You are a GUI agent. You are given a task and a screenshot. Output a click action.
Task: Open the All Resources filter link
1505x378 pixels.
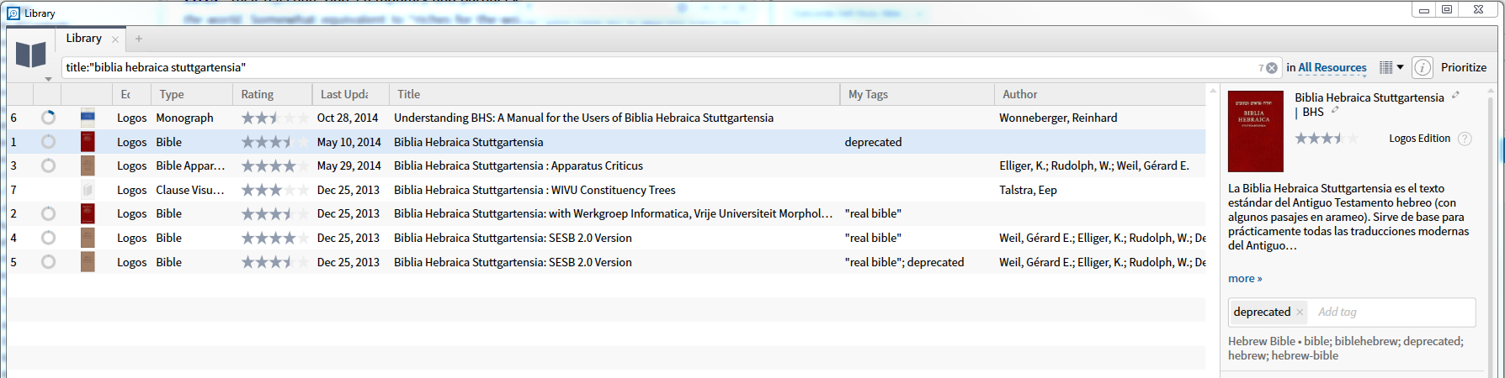point(1332,68)
